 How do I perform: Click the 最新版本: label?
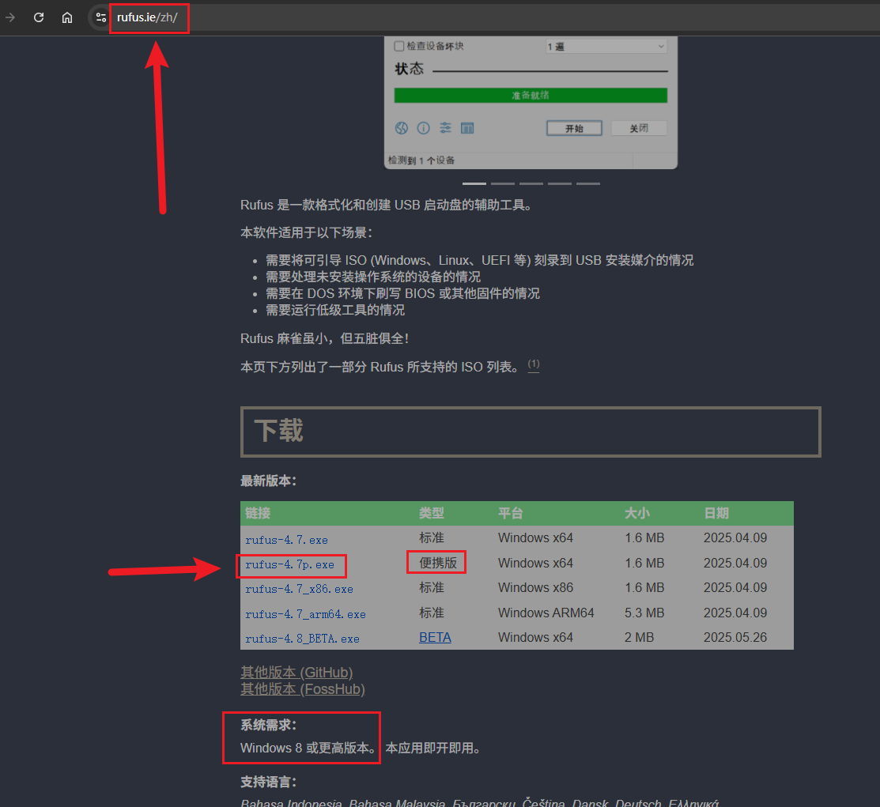click(x=268, y=481)
